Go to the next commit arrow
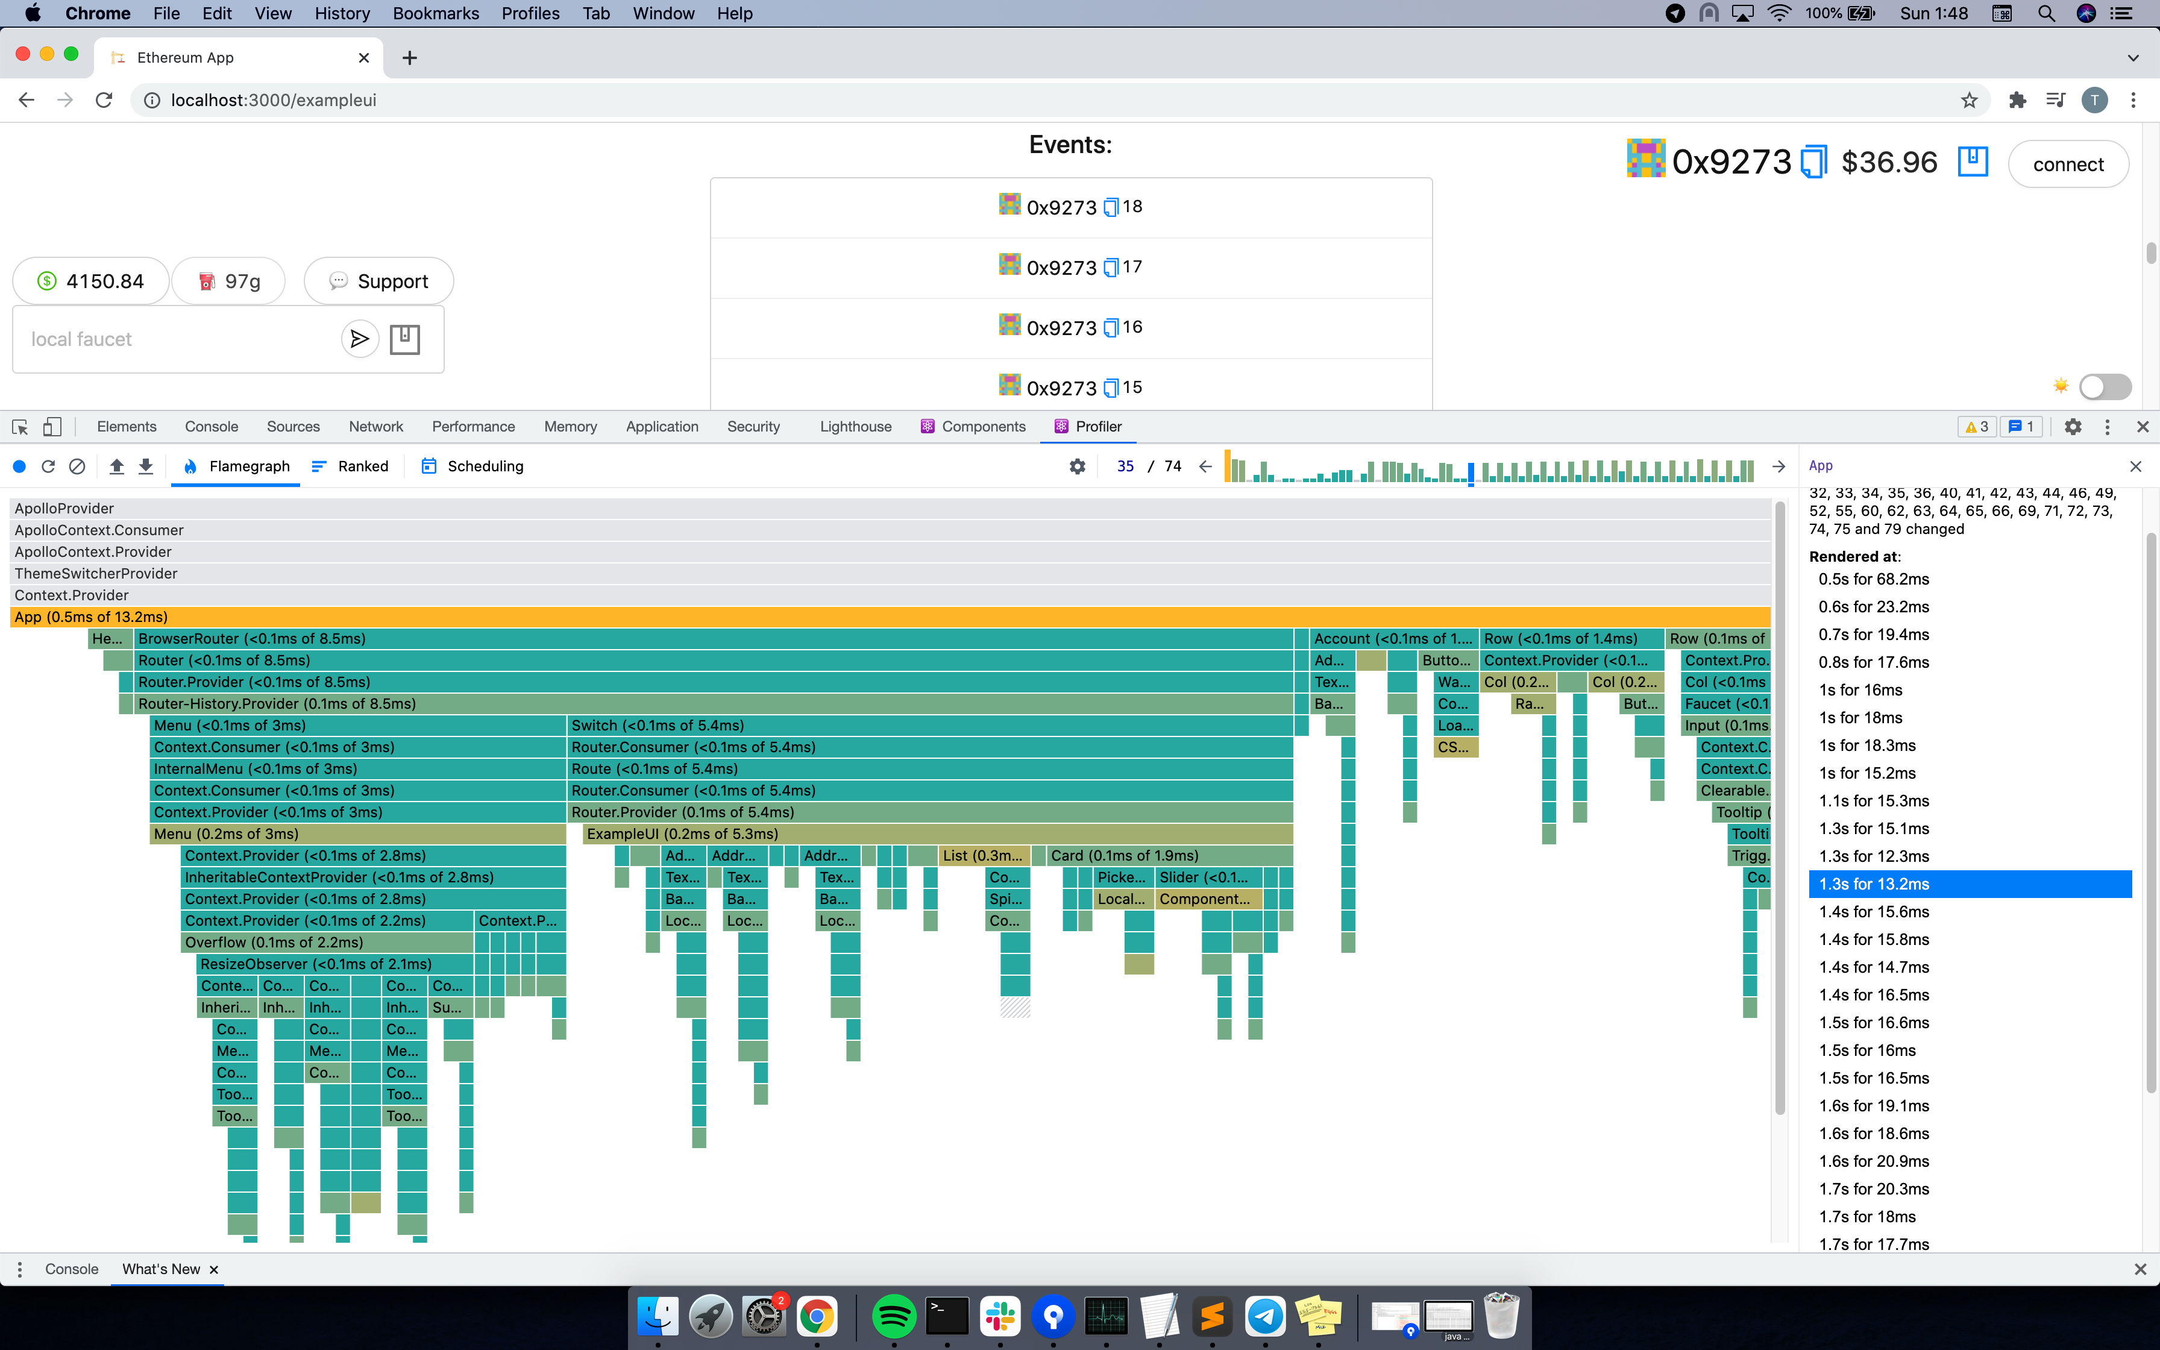The width and height of the screenshot is (2160, 1350). pos(1778,466)
